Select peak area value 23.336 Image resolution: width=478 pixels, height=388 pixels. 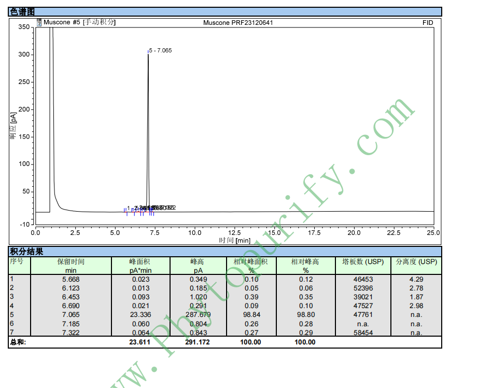pyautogui.click(x=140, y=315)
